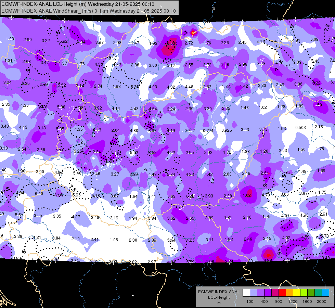
Task: Click the wind shear value 1.03
Action: pyautogui.click(x=10, y=39)
